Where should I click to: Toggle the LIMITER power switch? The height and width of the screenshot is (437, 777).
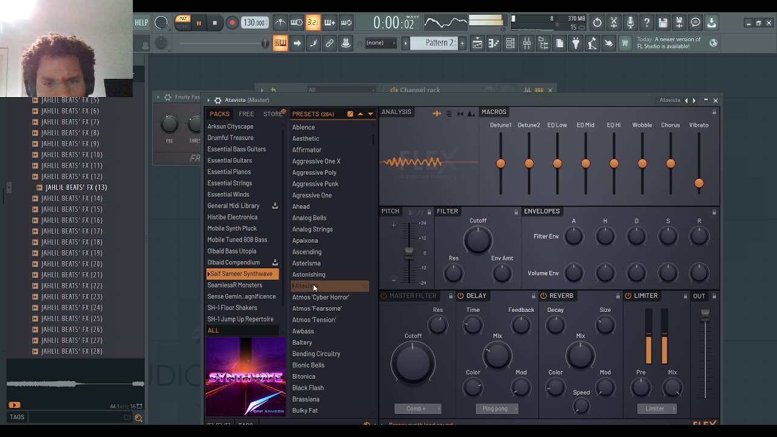(x=628, y=296)
